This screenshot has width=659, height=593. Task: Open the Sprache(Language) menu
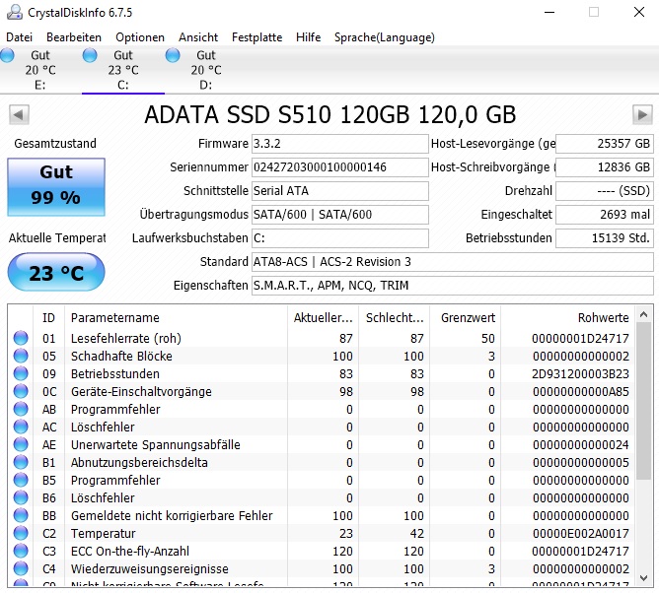tap(385, 37)
